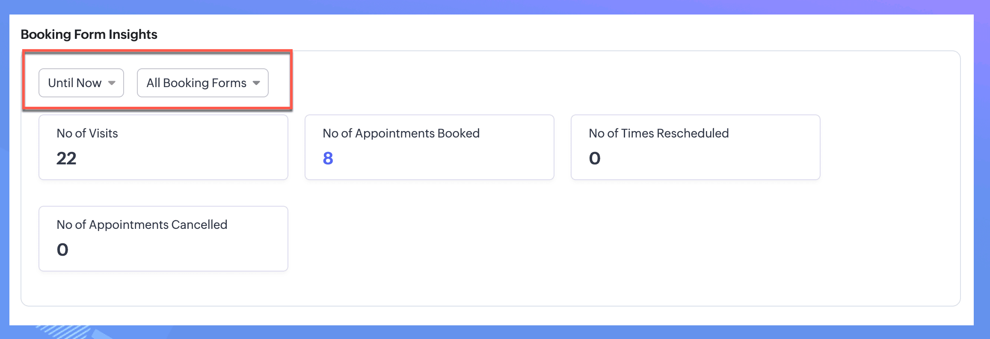This screenshot has height=339, width=990.
Task: Click the blue 8 appointments booked count
Action: (x=328, y=158)
